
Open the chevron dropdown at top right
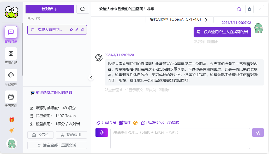(x=260, y=9)
